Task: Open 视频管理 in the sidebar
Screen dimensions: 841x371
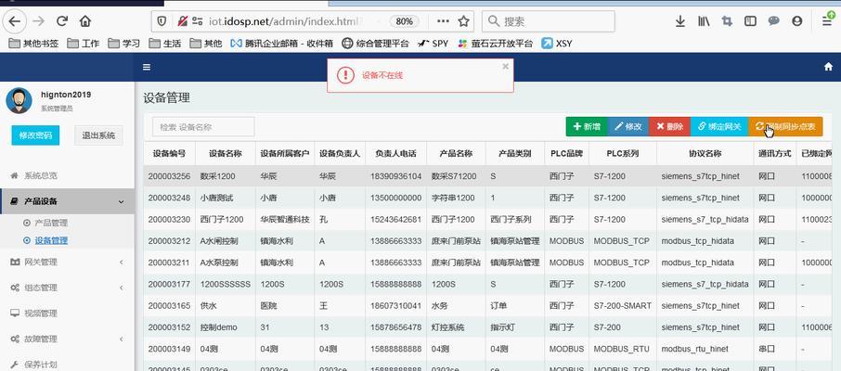Action: click(67, 313)
